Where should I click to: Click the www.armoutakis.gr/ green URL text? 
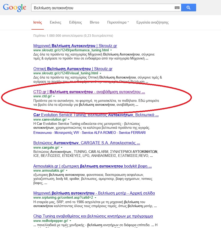pos(49,170)
